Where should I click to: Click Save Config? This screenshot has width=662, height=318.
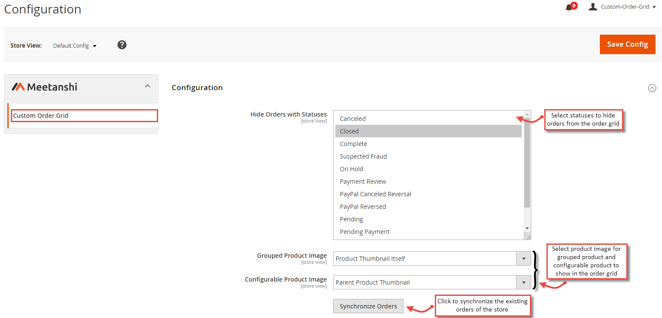(x=627, y=44)
